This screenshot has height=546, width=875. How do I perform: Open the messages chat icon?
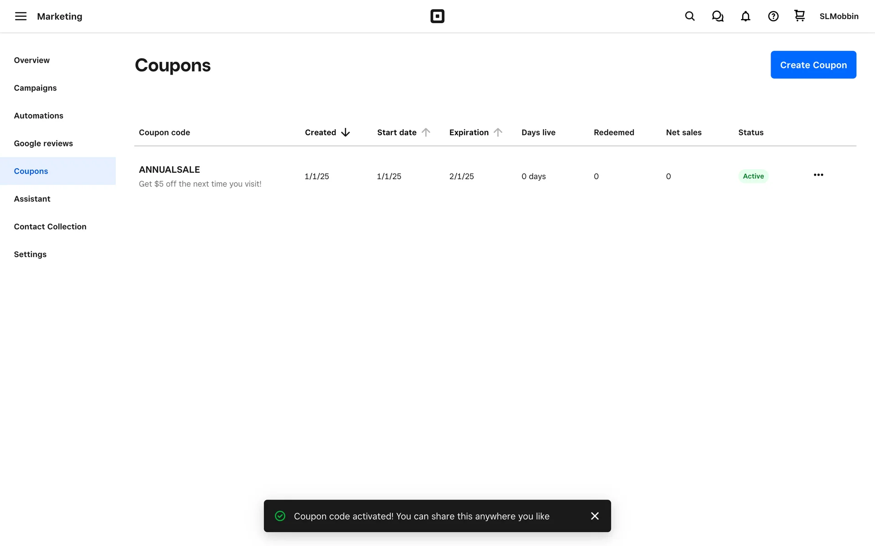tap(717, 16)
